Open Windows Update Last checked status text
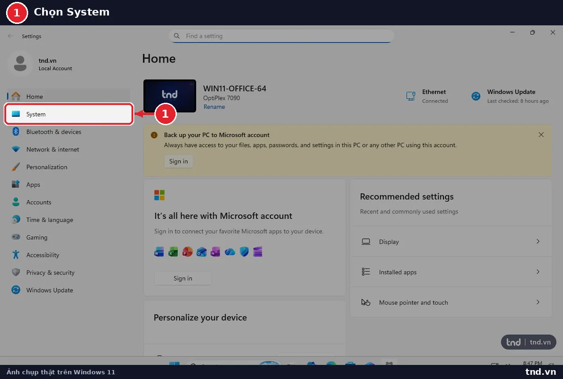 click(x=517, y=101)
